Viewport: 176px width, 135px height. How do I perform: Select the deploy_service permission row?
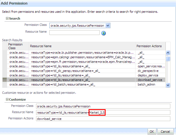coord(82,75)
